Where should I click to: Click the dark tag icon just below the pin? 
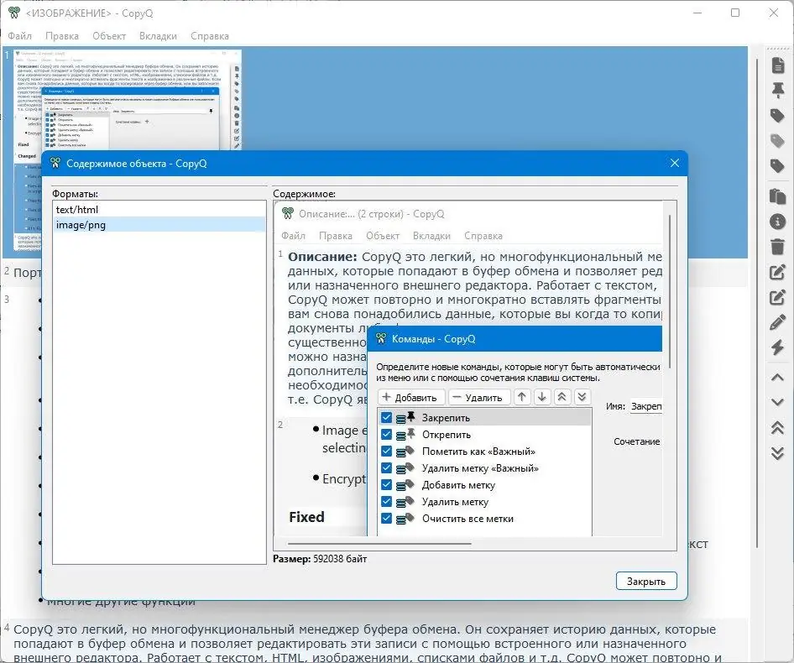click(778, 116)
